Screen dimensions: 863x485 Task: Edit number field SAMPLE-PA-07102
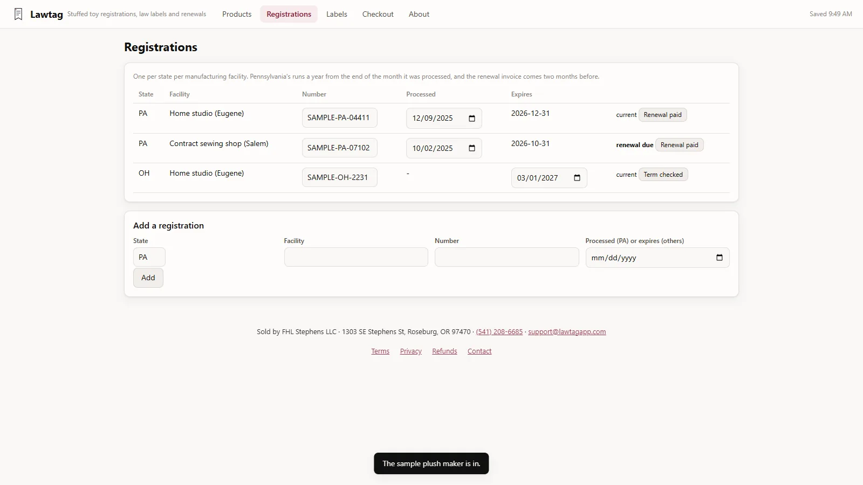[339, 148]
